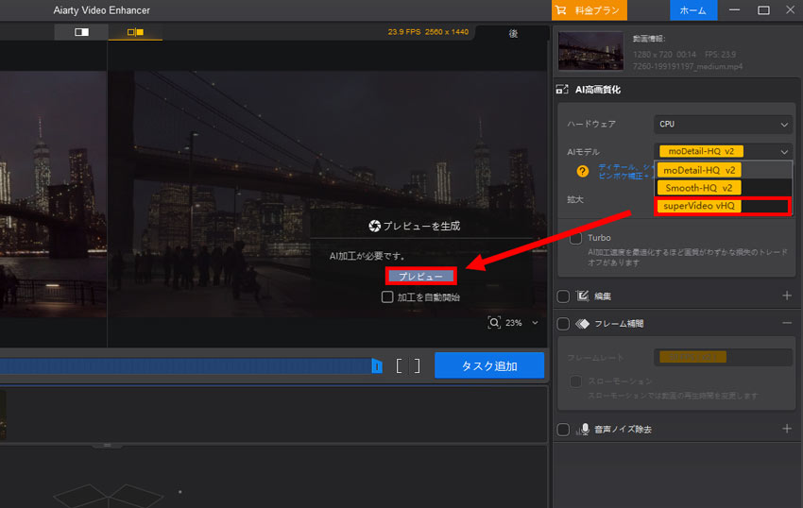803x508 pixels.
Task: Set the trim end bracket
Action: [x=417, y=365]
